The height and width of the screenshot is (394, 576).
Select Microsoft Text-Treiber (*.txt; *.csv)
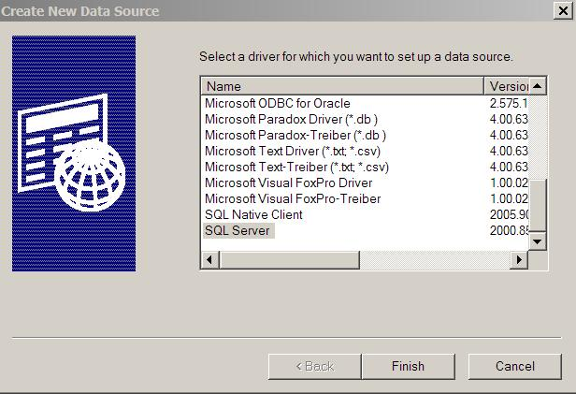296,167
